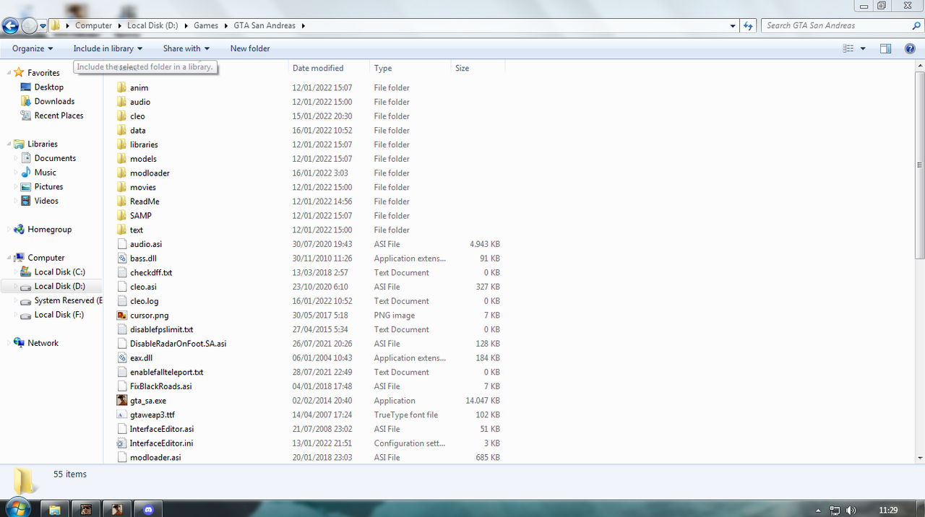This screenshot has height=517, width=925.
Task: Click the vertical scrollbar of file list
Action: pos(920,166)
